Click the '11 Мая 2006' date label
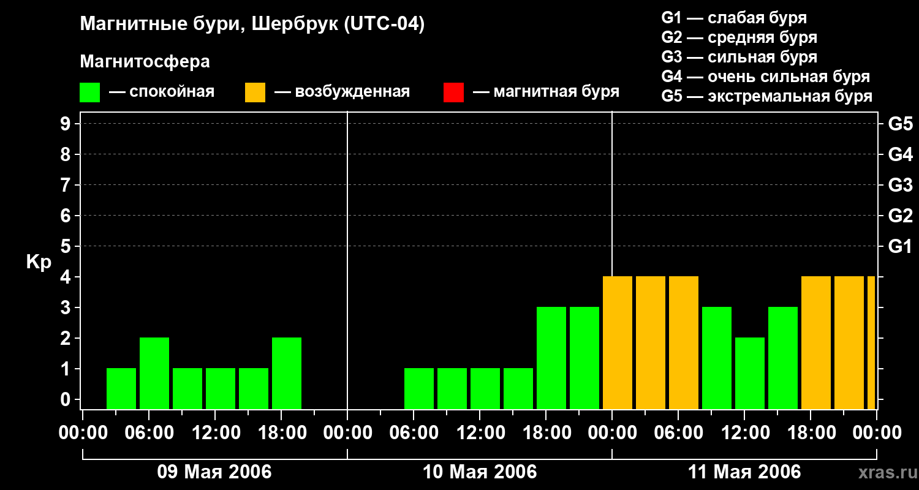This screenshot has height=490, width=919. pos(744,472)
